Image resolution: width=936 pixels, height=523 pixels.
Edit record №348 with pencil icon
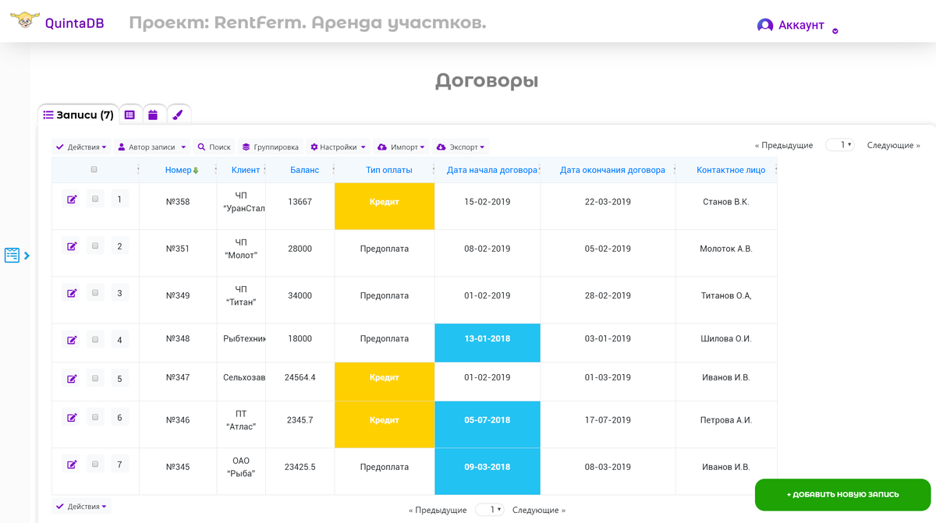(72, 340)
